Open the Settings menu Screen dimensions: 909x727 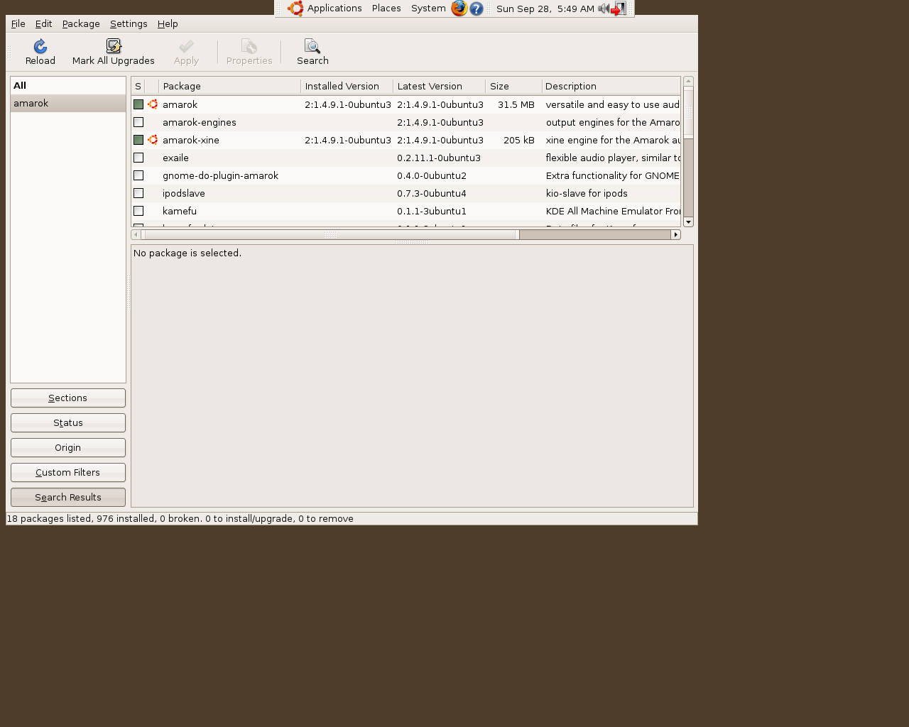click(x=129, y=23)
